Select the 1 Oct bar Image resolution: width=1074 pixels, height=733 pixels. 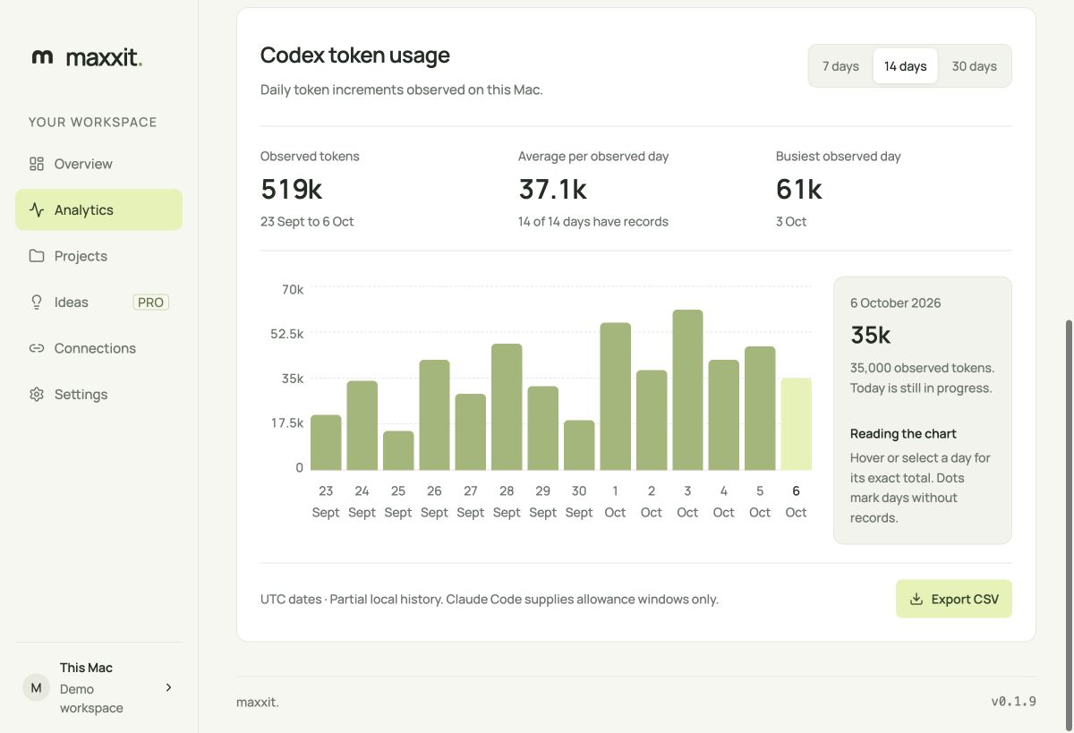tap(615, 396)
